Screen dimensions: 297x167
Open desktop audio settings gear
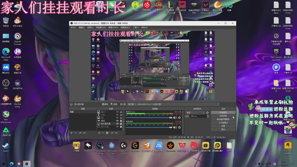[x=179, y=127]
